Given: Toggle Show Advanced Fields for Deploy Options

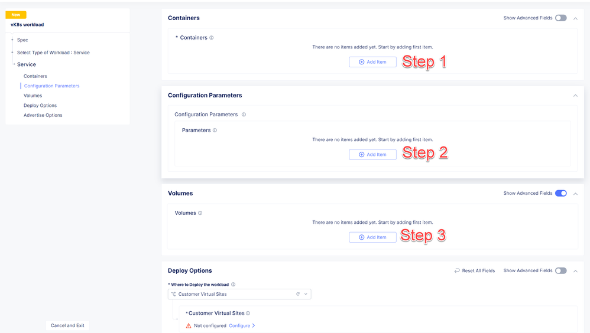Looking at the screenshot, I should 560,271.
